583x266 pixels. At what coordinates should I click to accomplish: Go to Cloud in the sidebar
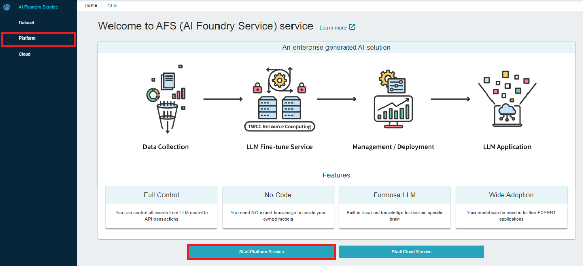pyautogui.click(x=25, y=54)
